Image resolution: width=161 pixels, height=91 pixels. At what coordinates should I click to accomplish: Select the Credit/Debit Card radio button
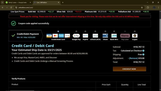58,31
